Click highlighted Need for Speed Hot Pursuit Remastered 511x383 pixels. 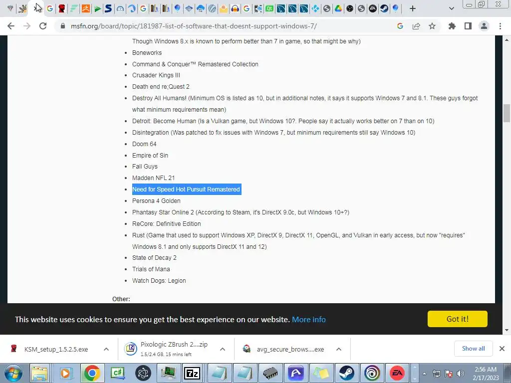click(x=187, y=189)
